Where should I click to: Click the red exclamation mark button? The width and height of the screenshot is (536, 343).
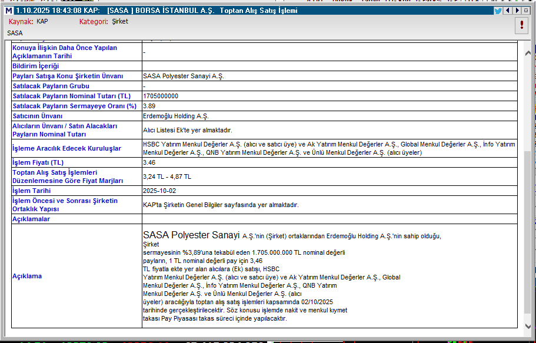click(x=522, y=25)
